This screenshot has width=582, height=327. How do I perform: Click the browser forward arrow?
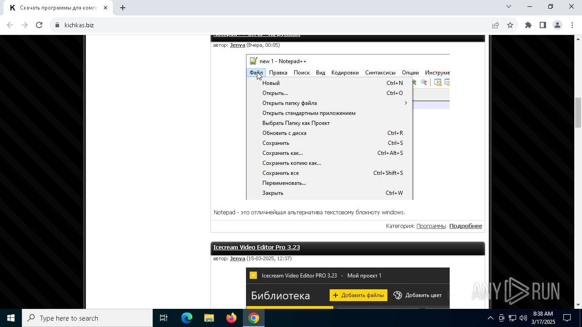(x=25, y=25)
